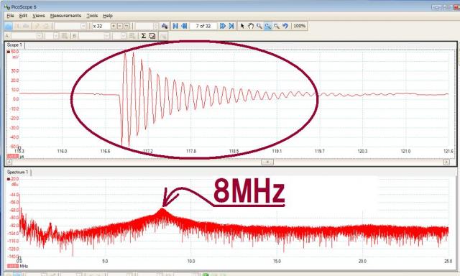Open the Help menu
460x276 pixels.
108,16
